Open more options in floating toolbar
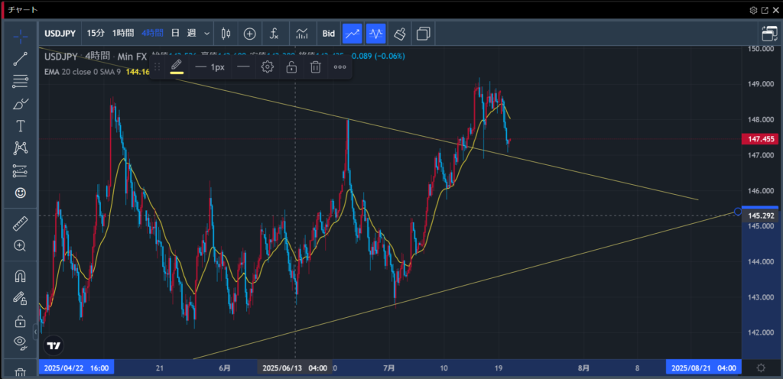783x379 pixels. 340,66
